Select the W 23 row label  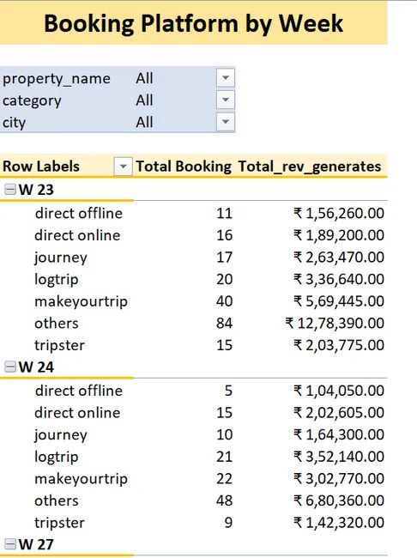tap(36, 190)
